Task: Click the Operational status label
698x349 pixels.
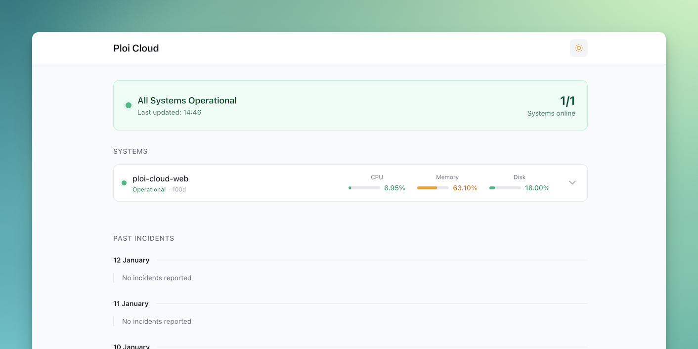Action: point(149,189)
